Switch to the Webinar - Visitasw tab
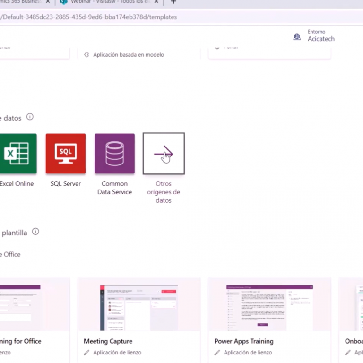 pos(111,2)
